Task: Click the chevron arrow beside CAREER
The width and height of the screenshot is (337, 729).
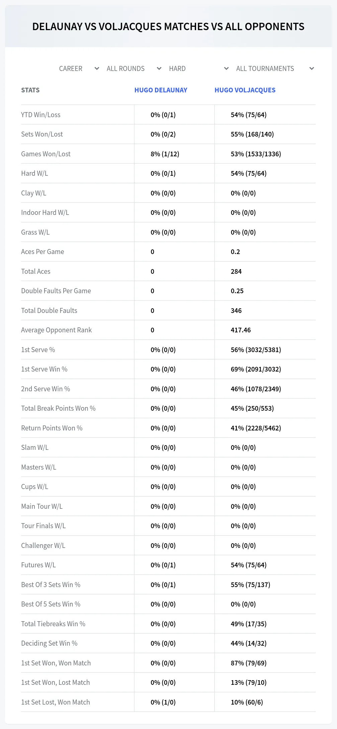Action: pyautogui.click(x=97, y=69)
